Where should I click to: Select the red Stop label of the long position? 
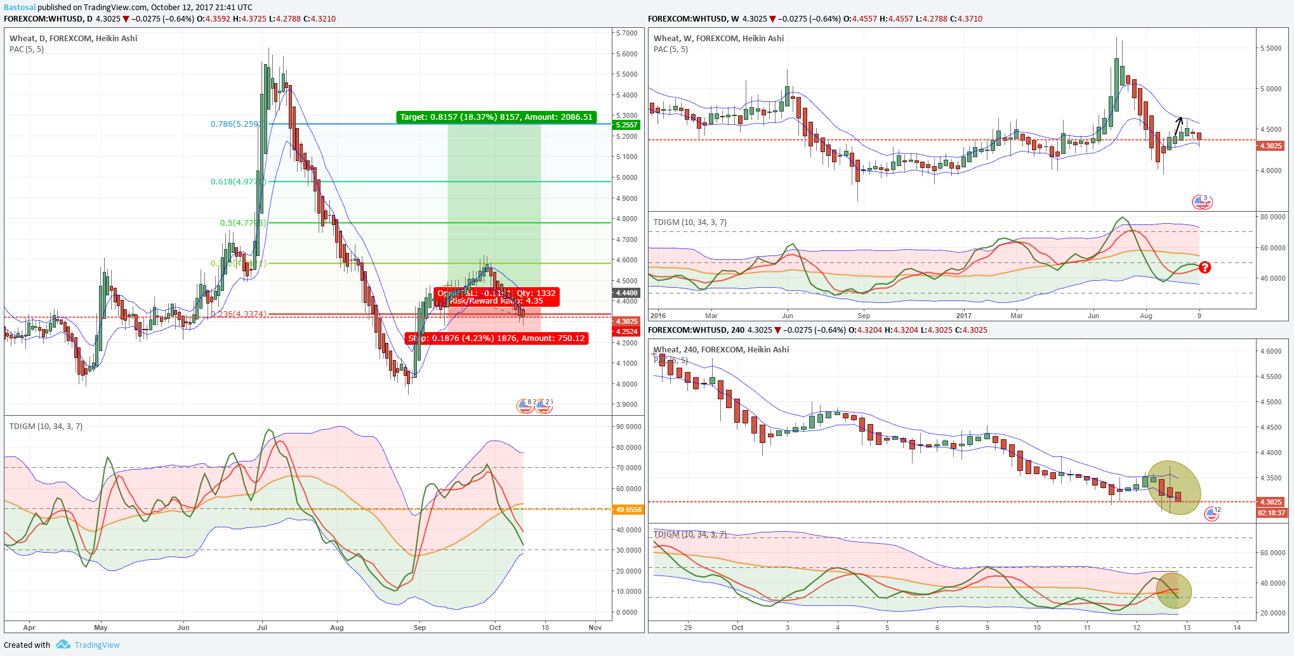[496, 338]
